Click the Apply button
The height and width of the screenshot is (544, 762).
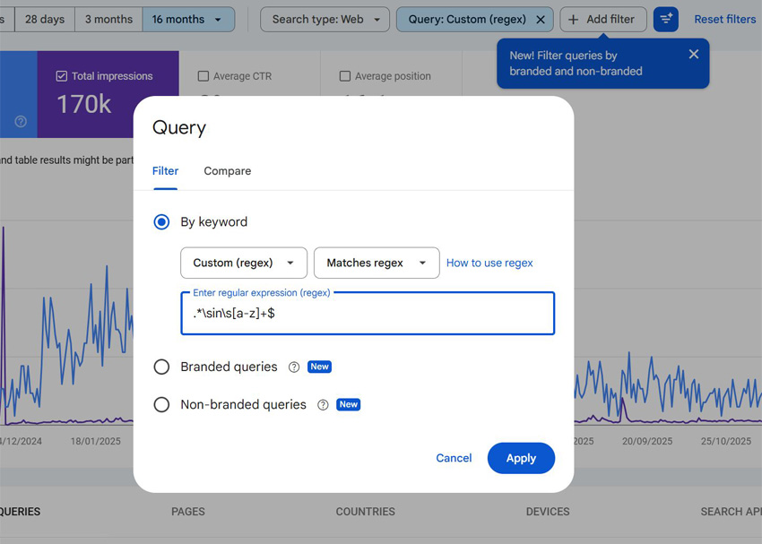click(x=521, y=458)
